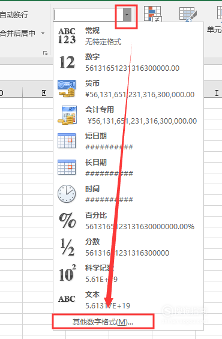
Task: Toggle 自动换行 wrap text
Action: click(14, 15)
